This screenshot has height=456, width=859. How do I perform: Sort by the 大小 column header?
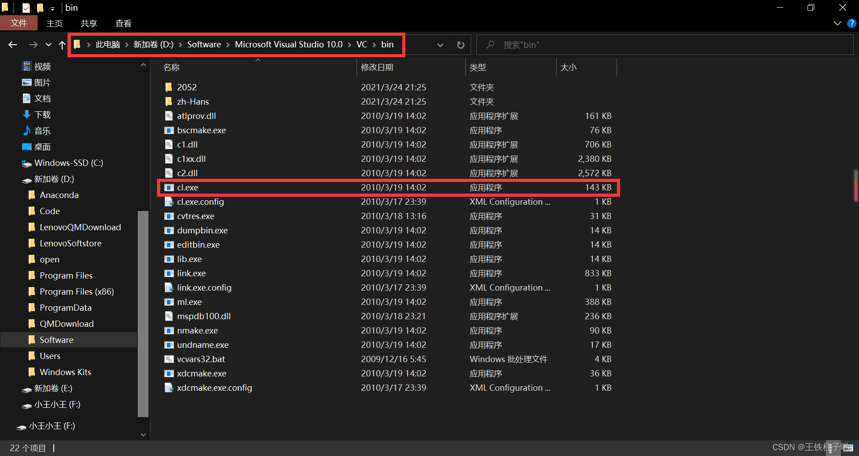569,68
